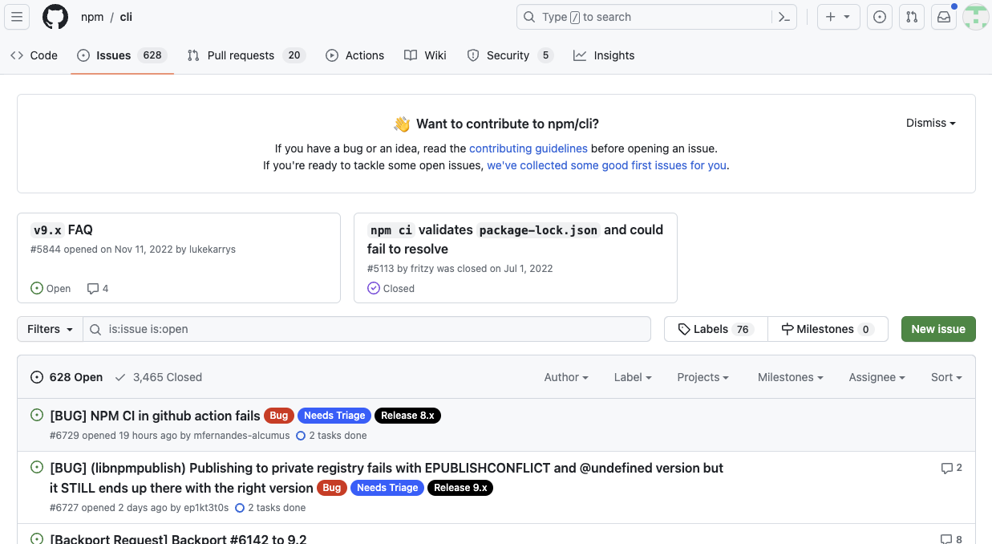Expand the Sort dropdown
The image size is (992, 544).
pyautogui.click(x=946, y=377)
